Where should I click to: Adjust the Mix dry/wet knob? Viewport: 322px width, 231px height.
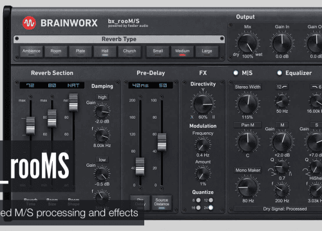(247, 43)
